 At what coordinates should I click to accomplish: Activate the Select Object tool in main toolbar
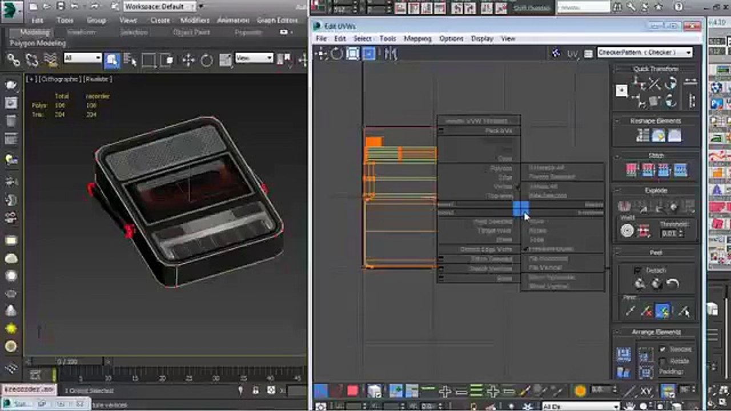tap(112, 59)
